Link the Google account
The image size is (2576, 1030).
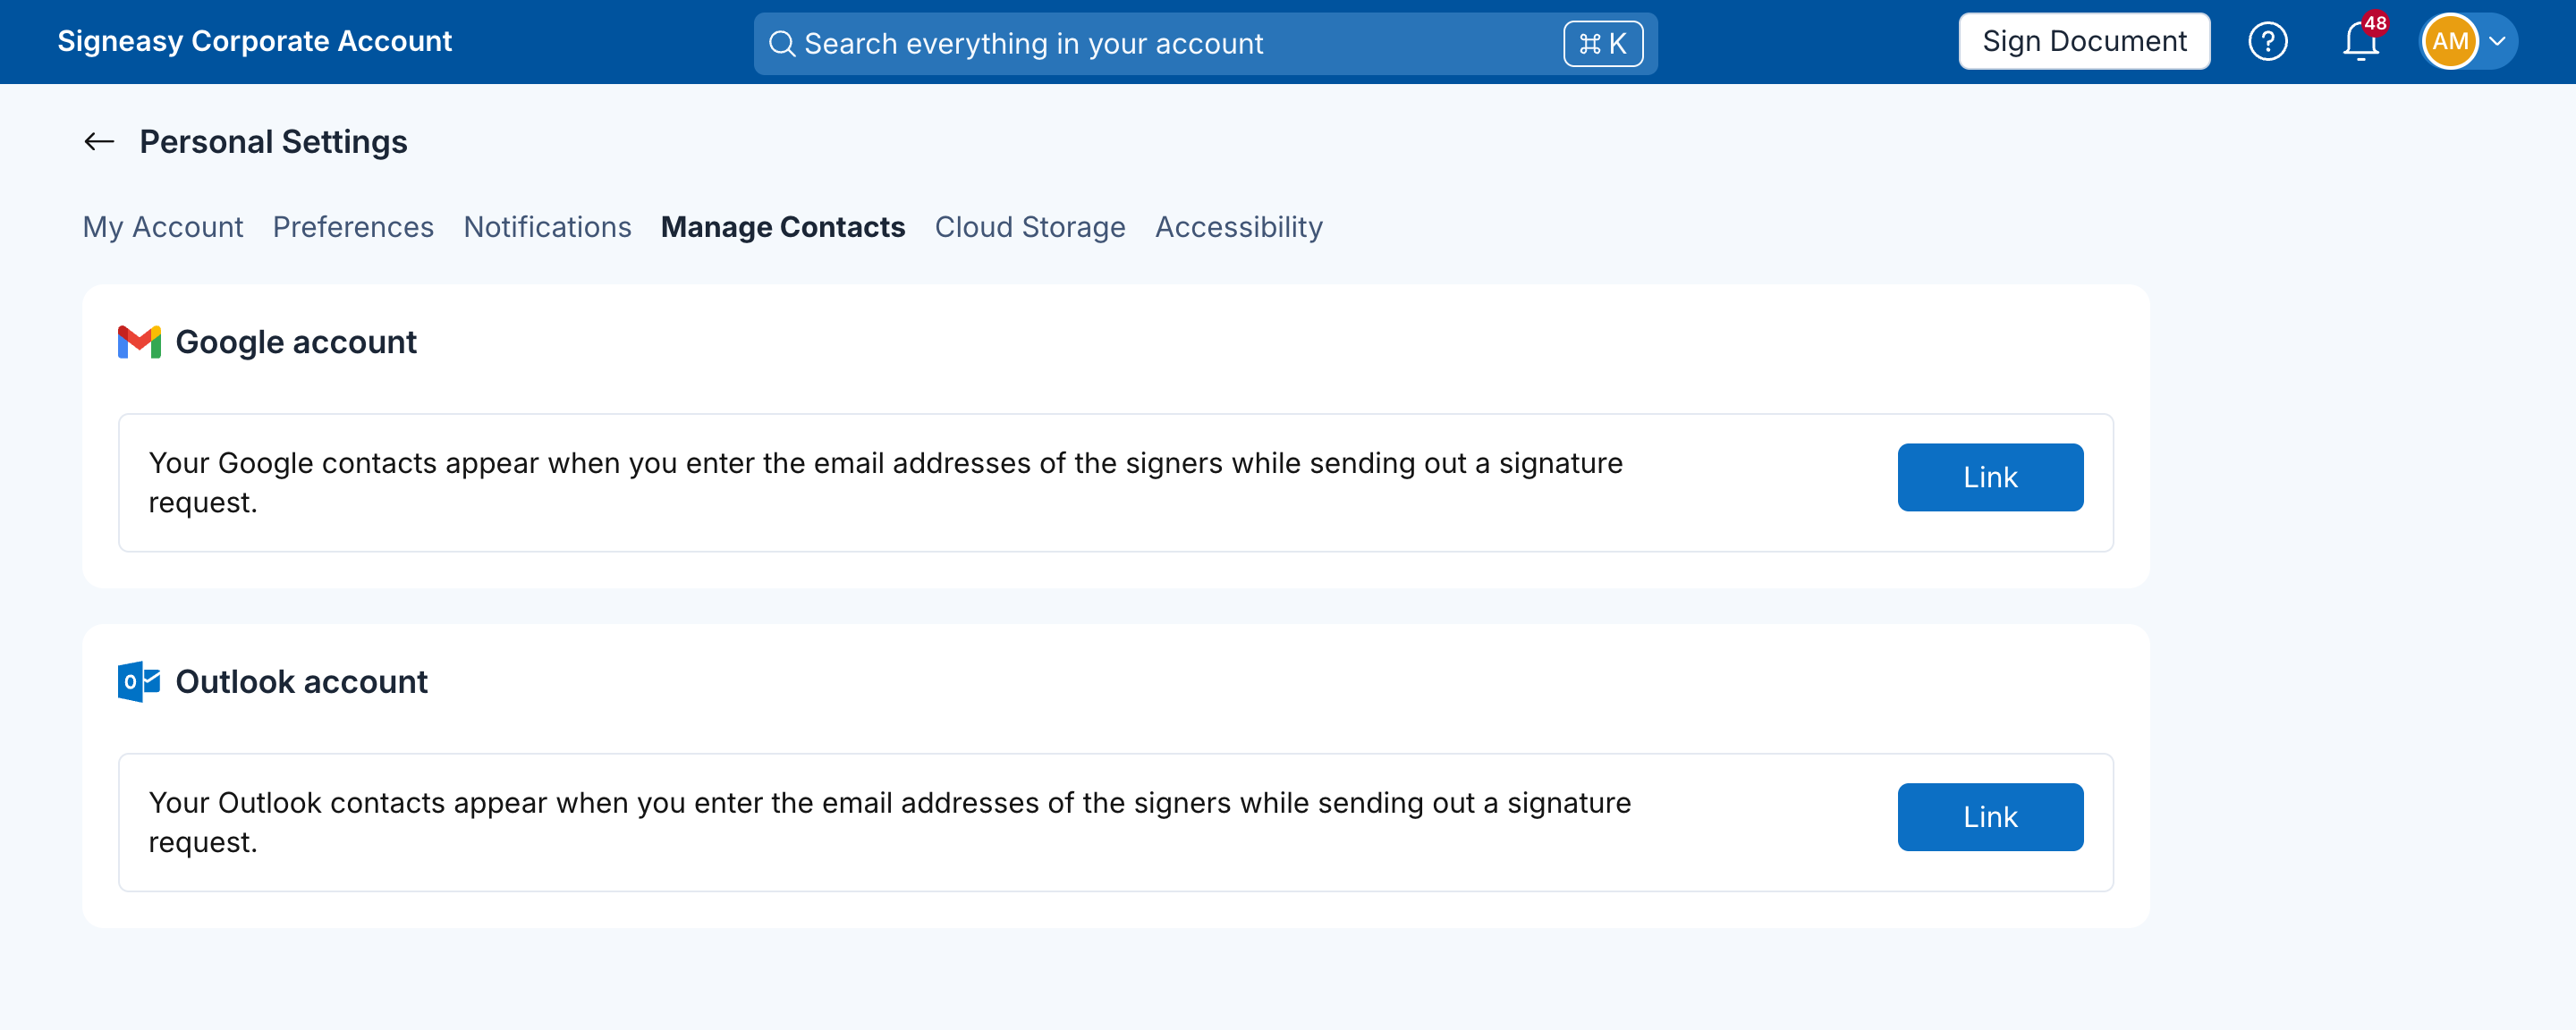pyautogui.click(x=1990, y=478)
